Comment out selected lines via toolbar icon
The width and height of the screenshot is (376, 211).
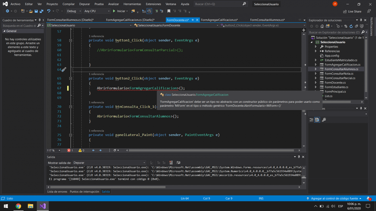click(x=156, y=11)
